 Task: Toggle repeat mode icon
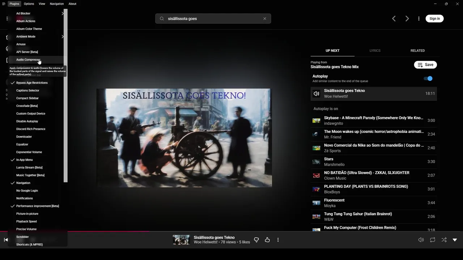click(432, 240)
